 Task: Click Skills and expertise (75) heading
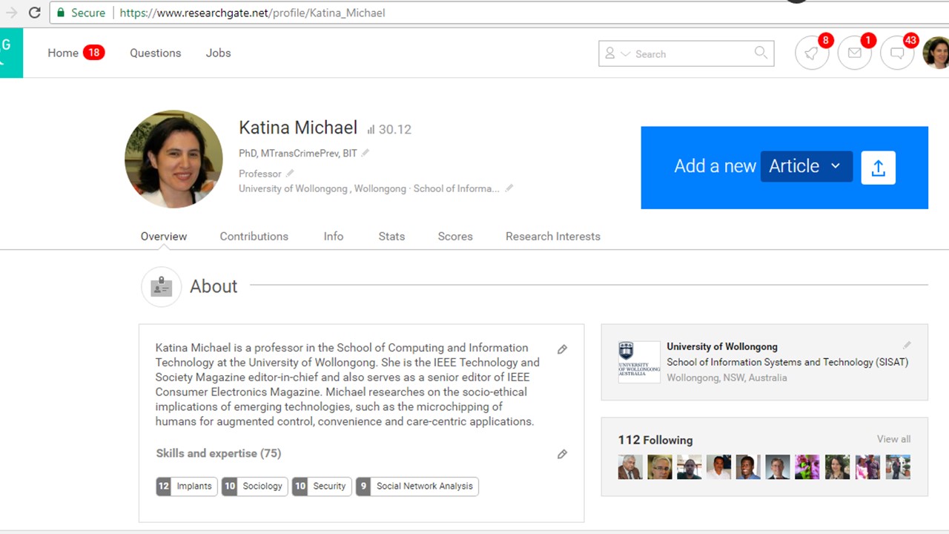coord(219,453)
